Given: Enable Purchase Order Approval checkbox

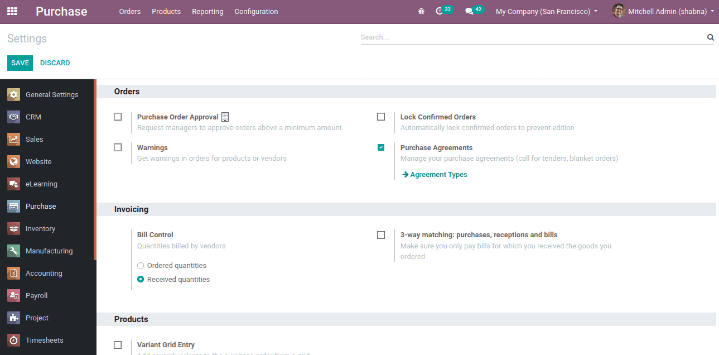Looking at the screenshot, I should [x=118, y=117].
